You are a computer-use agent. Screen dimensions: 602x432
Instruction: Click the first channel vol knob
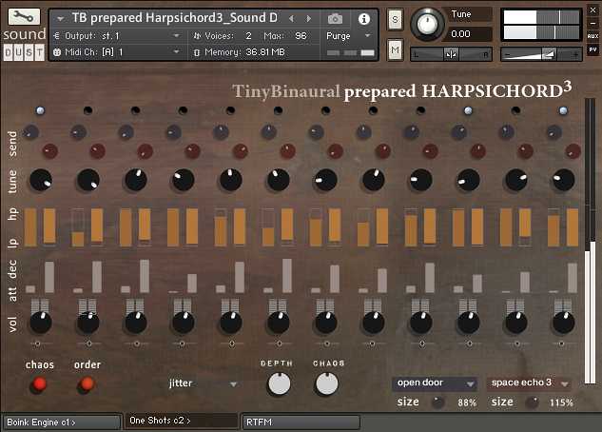[x=40, y=323]
